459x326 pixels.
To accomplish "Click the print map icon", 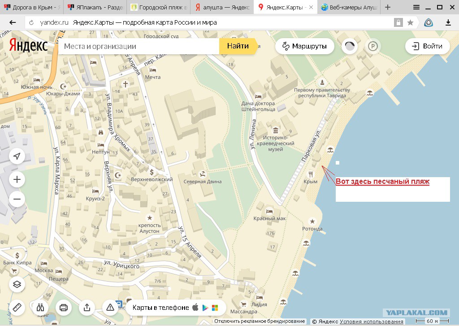I will pyautogui.click(x=64, y=308).
